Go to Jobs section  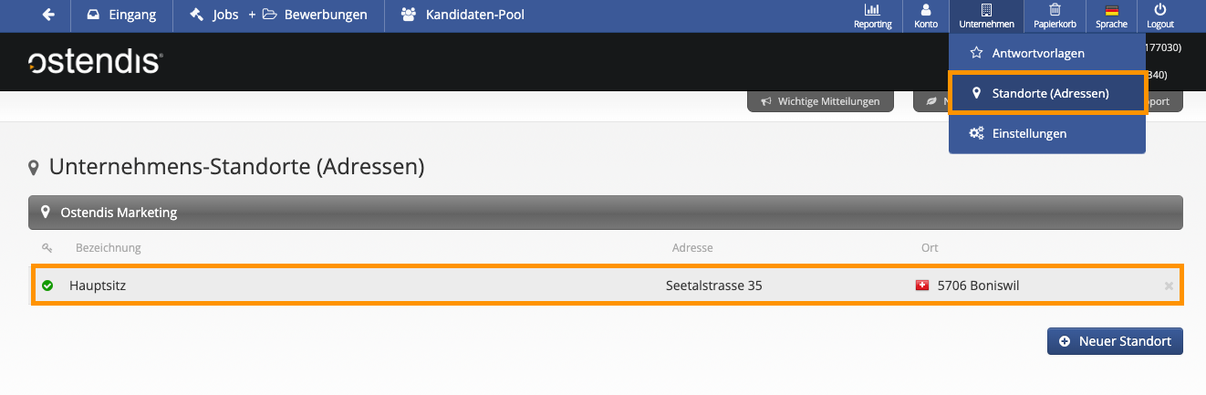click(213, 15)
